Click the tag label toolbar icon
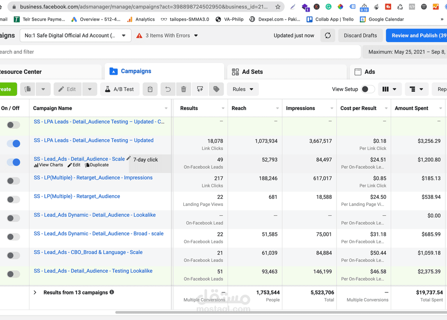This screenshot has width=447, height=320. (216, 89)
